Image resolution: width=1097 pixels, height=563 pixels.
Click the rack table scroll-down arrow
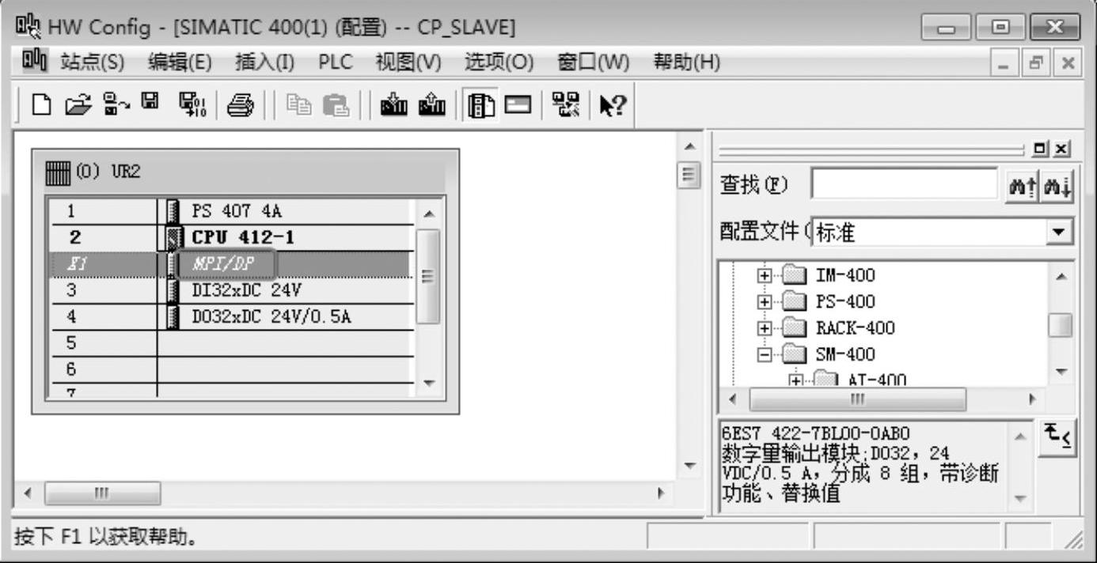[428, 384]
